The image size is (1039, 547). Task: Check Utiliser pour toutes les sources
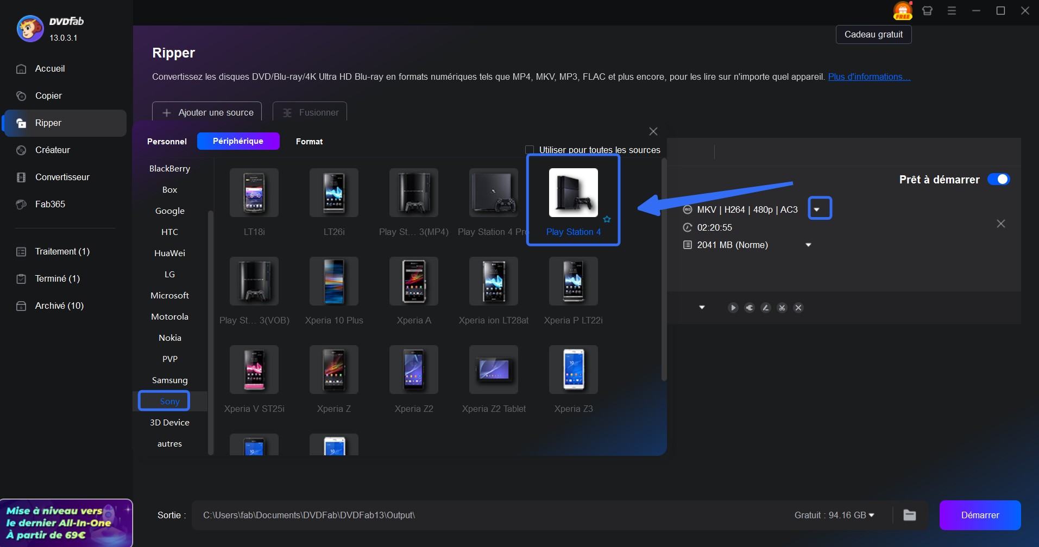point(530,150)
